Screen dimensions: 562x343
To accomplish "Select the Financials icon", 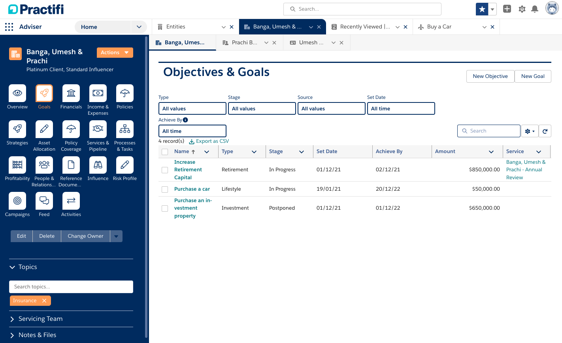I will pos(71,93).
